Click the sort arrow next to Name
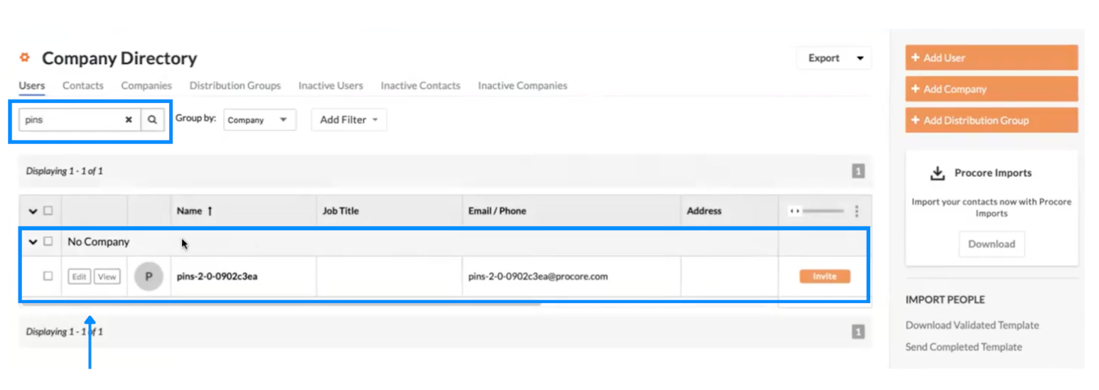This screenshot has height=390, width=1099. 209,211
